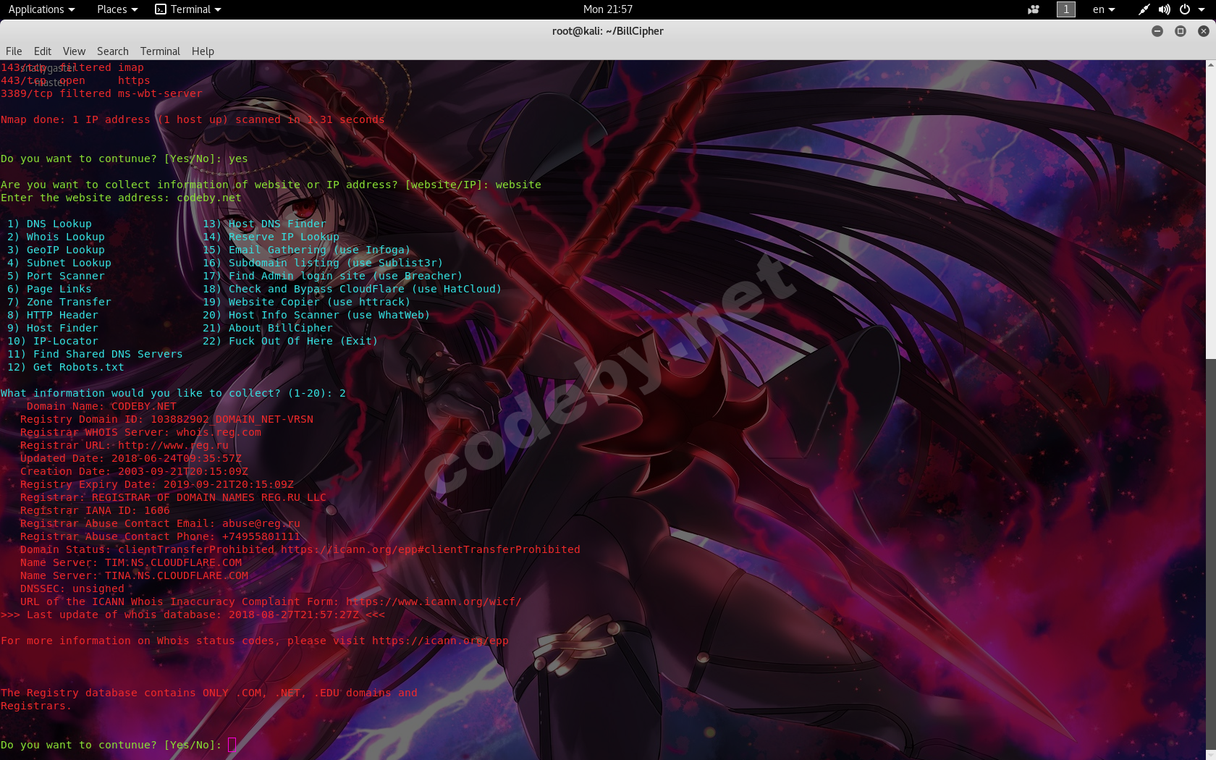Click the '10) IP-Locator' option text
Image resolution: width=1216 pixels, height=760 pixels.
[x=53, y=341]
